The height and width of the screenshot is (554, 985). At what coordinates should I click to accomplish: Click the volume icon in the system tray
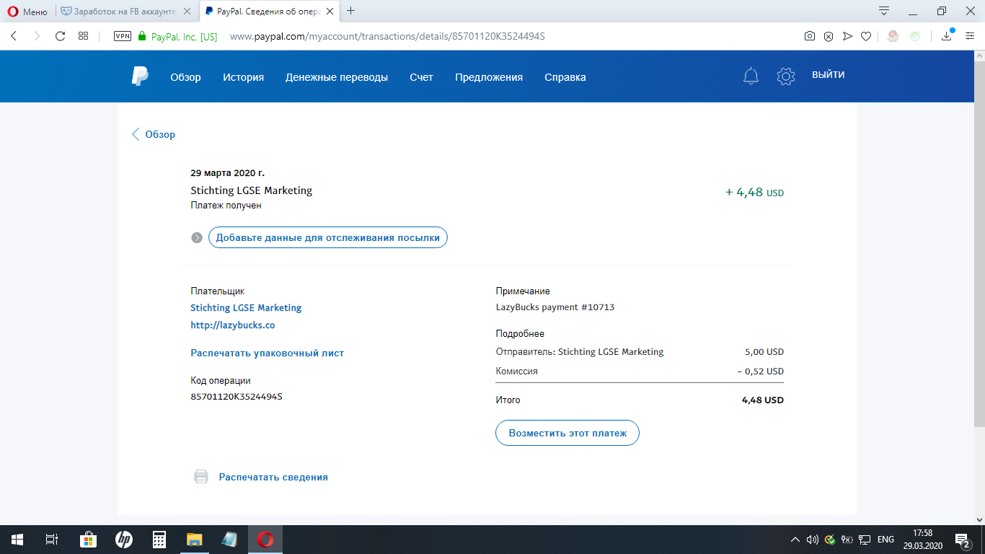pyautogui.click(x=813, y=540)
